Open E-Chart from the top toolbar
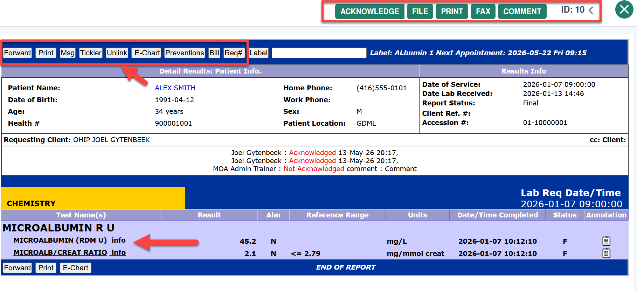Image resolution: width=637 pixels, height=292 pixels. pyautogui.click(x=147, y=53)
